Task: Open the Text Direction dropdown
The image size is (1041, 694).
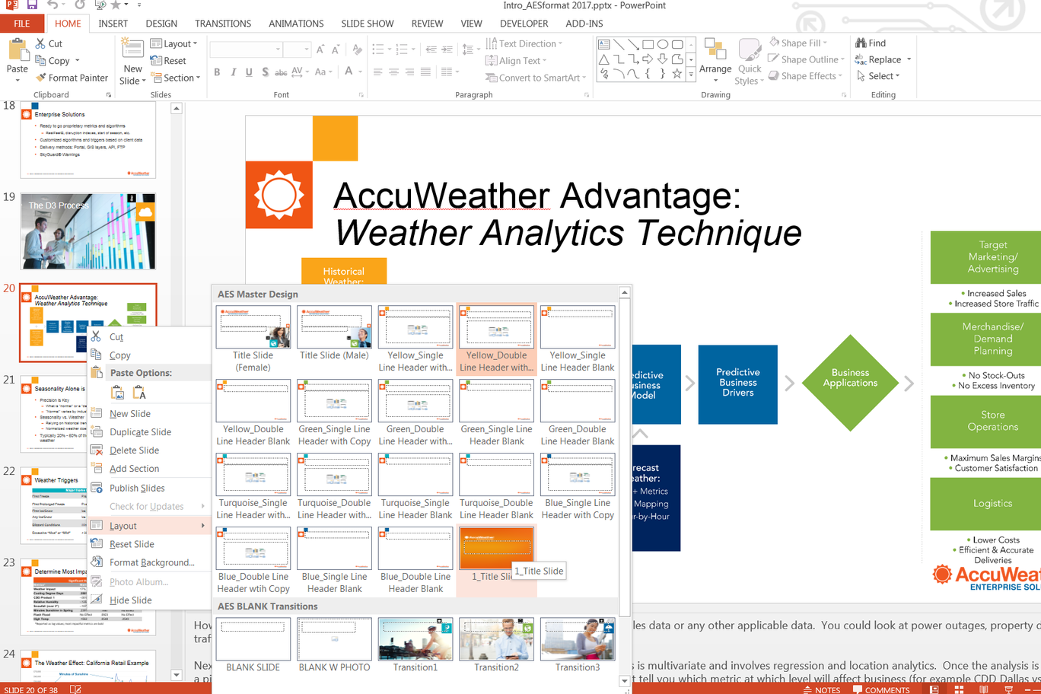Action: 524,43
